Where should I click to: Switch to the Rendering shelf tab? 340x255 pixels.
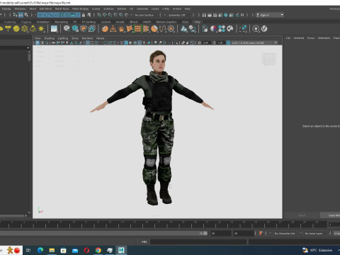[62, 22]
